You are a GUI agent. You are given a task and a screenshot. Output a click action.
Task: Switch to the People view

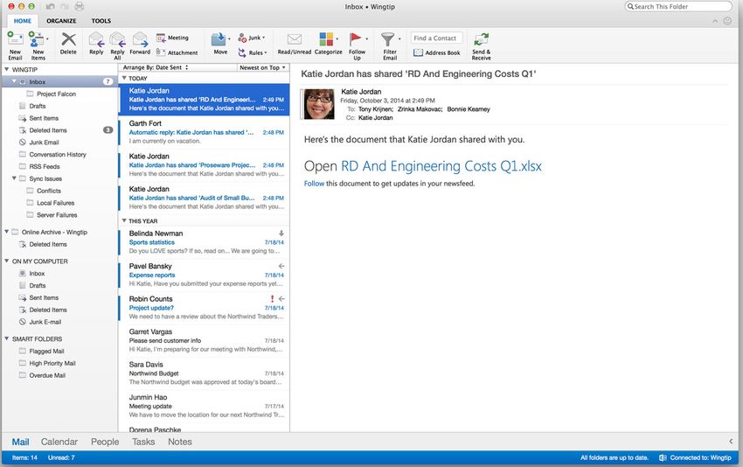105,442
